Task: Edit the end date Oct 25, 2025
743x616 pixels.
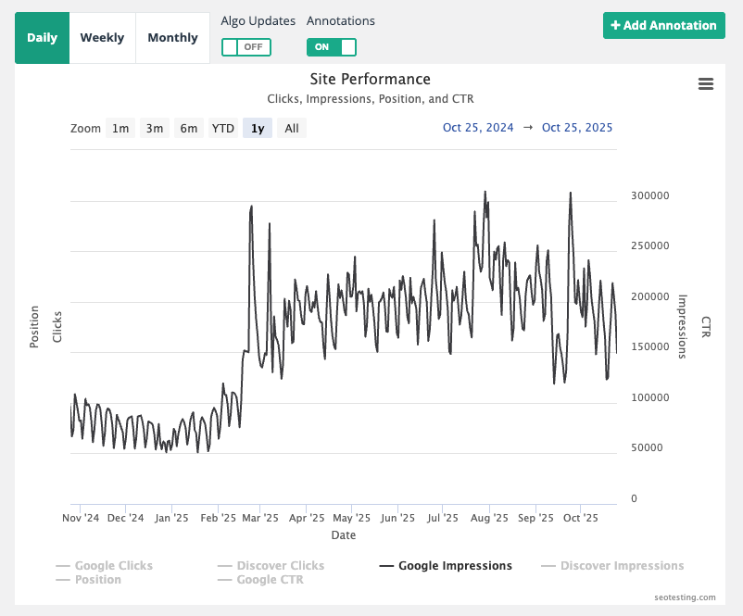Action: click(x=577, y=128)
